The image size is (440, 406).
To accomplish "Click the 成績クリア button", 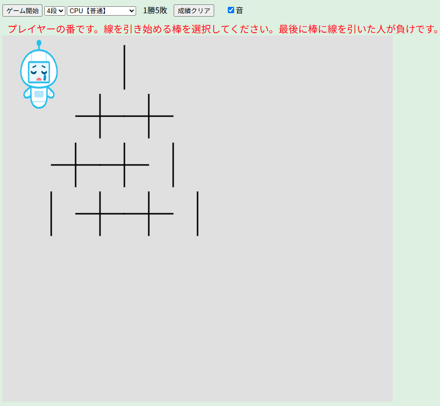I will pos(194,11).
